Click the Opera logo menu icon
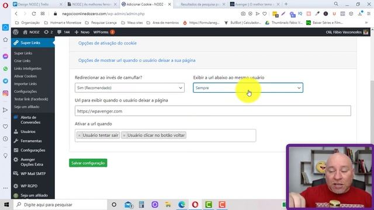The height and width of the screenshot is (210, 374). pyautogui.click(x=5, y=5)
